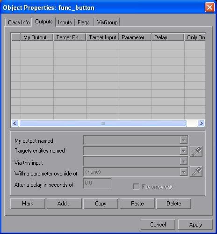Click the horizontal scrollbar thumb
Screen dimensions: 217x234
[103, 124]
